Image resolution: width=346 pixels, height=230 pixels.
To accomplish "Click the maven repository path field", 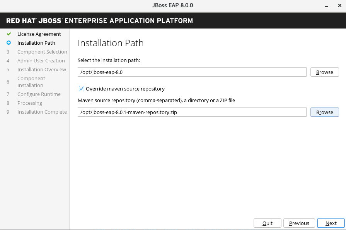I will pyautogui.click(x=192, y=112).
